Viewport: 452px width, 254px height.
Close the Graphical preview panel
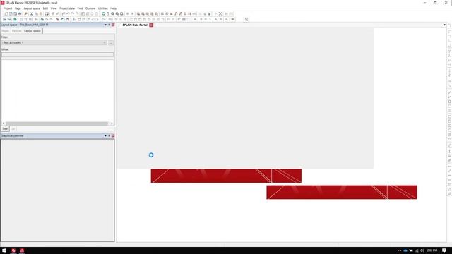113,135
